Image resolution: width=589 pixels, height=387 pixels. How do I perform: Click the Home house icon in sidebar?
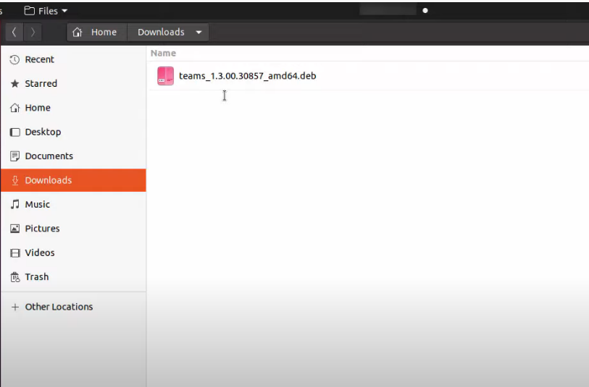click(14, 108)
